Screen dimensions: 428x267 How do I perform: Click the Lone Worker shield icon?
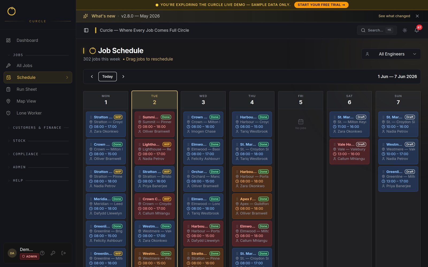coord(8,113)
